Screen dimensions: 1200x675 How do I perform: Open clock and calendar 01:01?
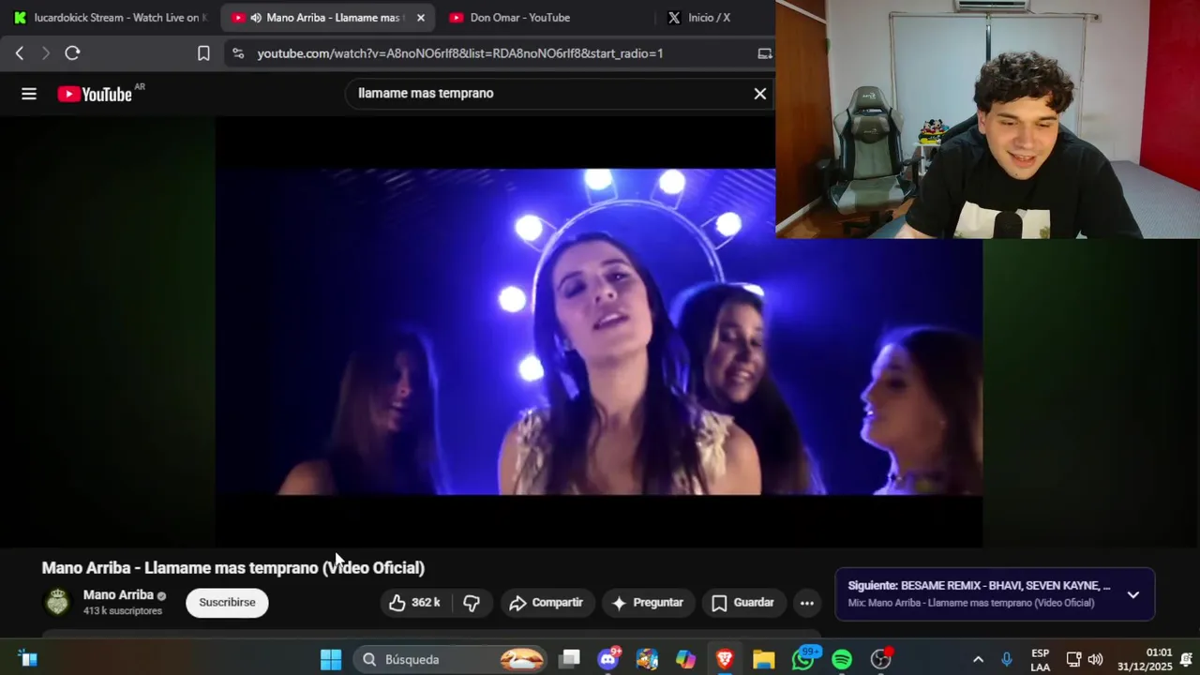[1145, 659]
